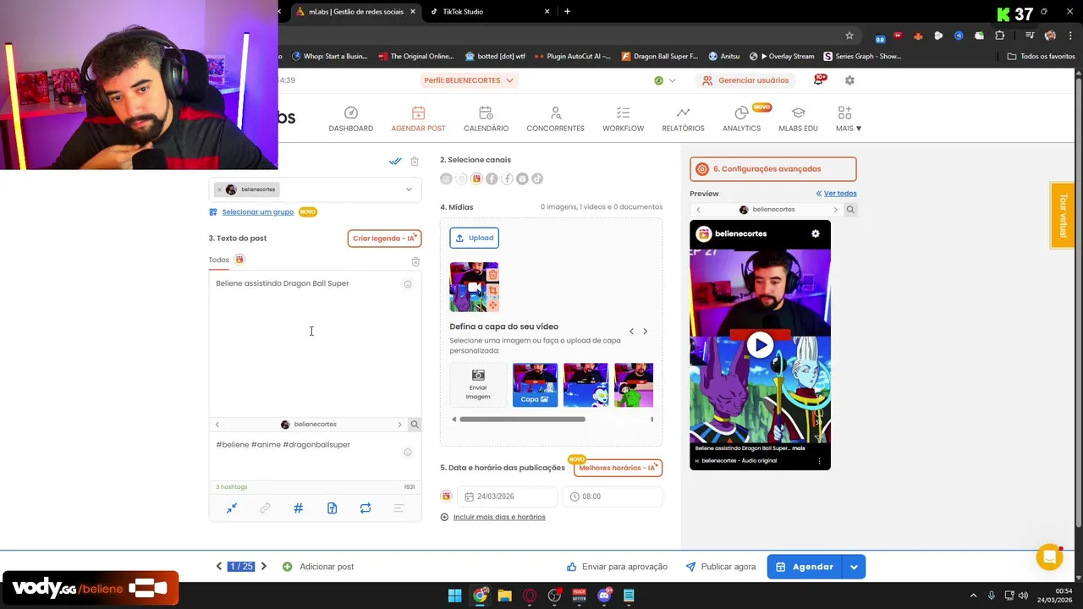Viewport: 1083px width, 609px height.
Task: Open notifications bell with 10+ badge
Action: [x=819, y=80]
